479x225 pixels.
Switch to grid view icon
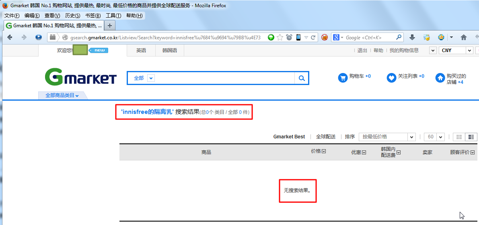pos(459,137)
